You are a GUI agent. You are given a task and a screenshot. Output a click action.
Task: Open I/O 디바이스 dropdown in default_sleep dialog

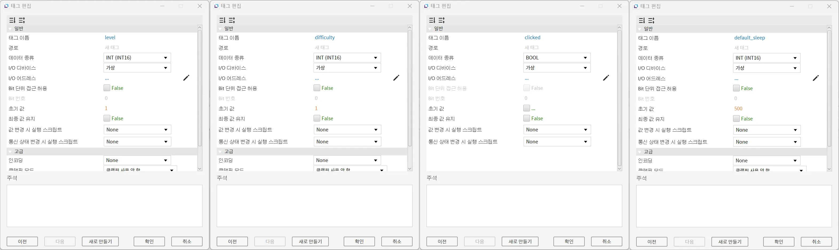(x=766, y=68)
